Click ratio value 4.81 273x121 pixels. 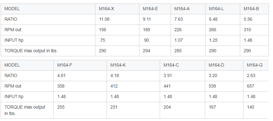tap(61, 76)
